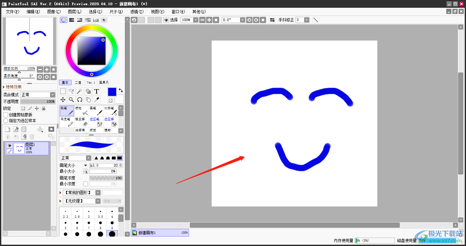The width and height of the screenshot is (466, 246).
Task: Select the rotate view tool
Action: pos(80,100)
